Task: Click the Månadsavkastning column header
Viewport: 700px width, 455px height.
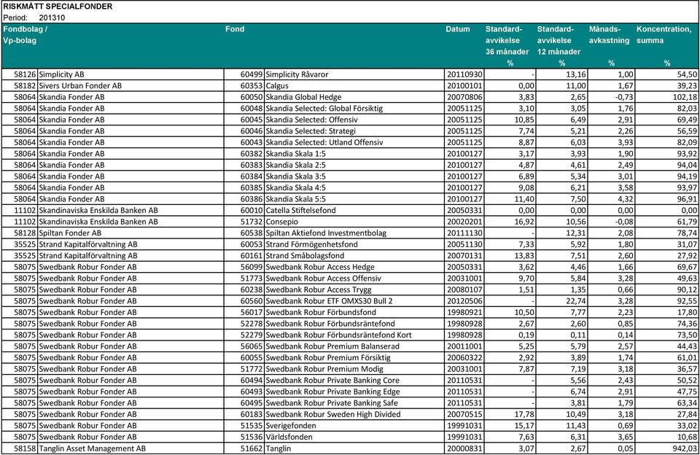Action: pos(609,46)
